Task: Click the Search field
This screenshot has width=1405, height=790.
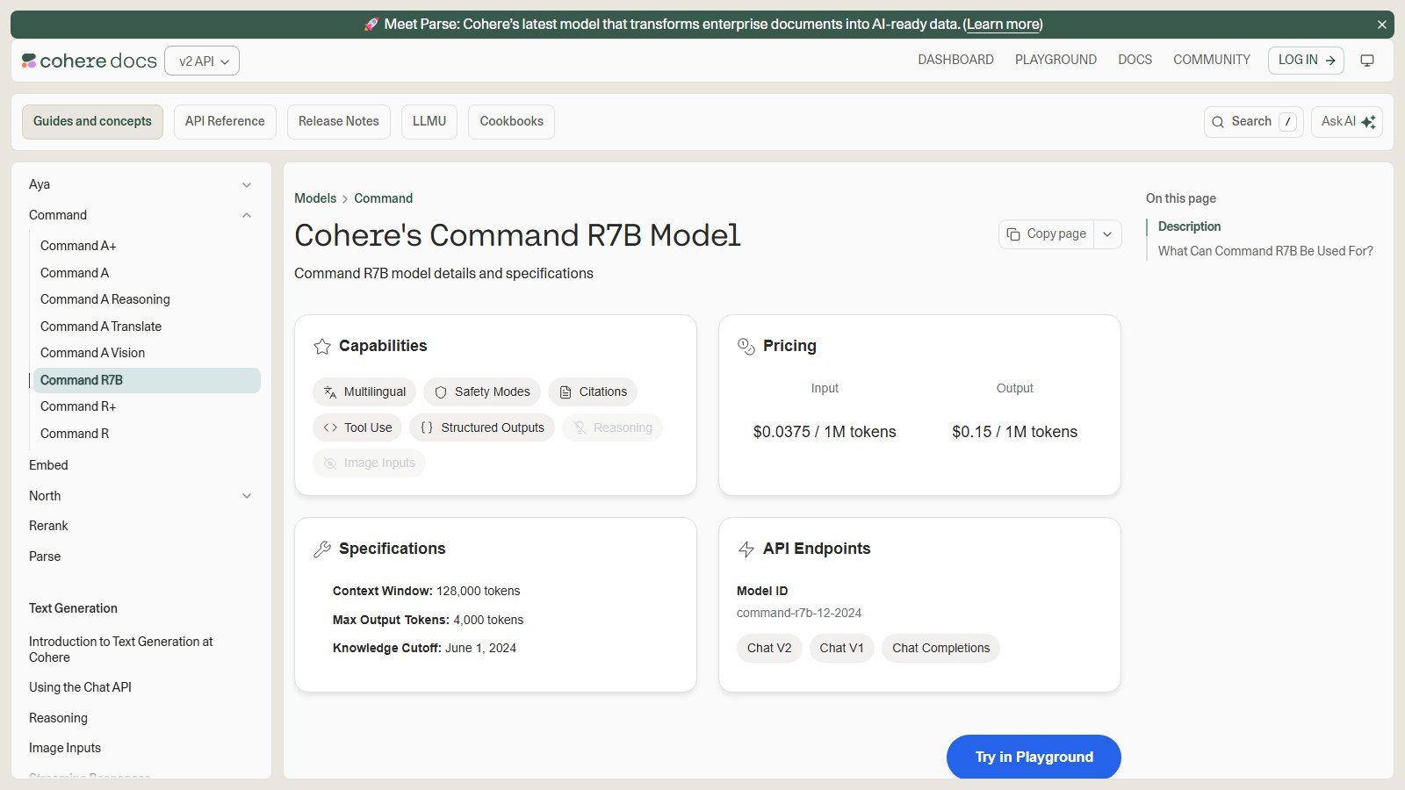Action: click(1253, 121)
